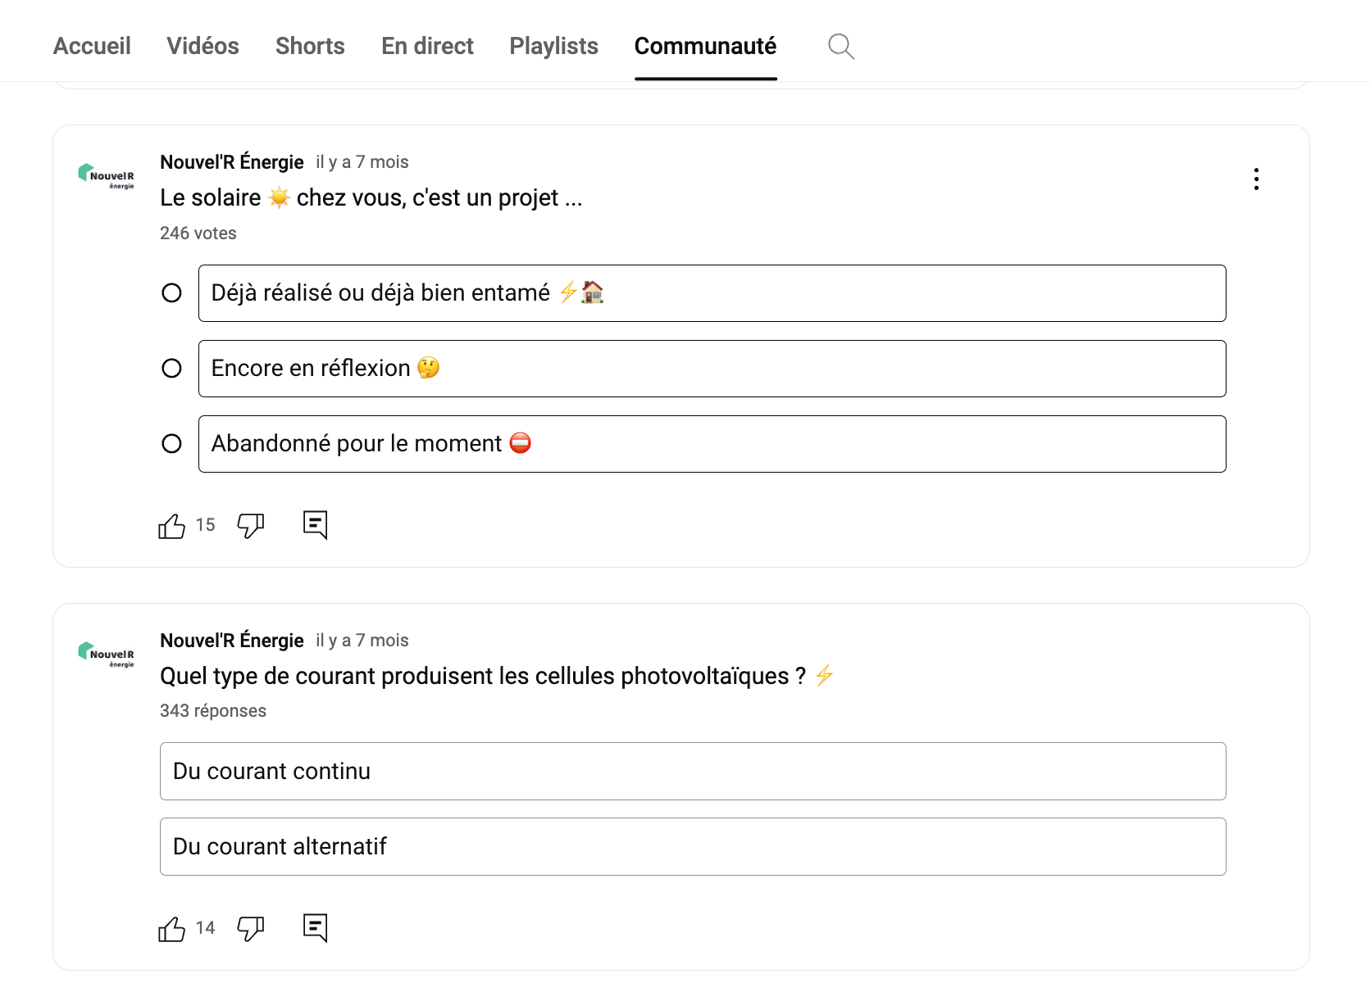Switch to the Vidéos tab
The image size is (1370, 983).
point(203,46)
